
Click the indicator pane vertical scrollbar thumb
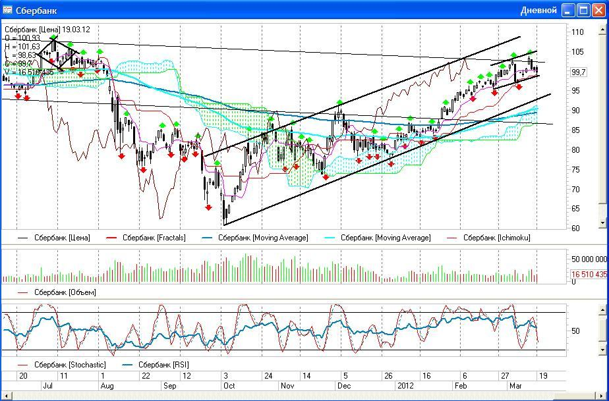coord(603,330)
